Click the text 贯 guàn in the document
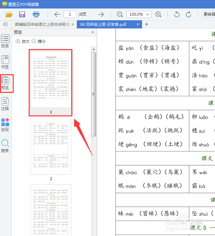The image size is (215, 236). point(127,76)
